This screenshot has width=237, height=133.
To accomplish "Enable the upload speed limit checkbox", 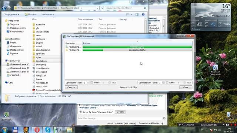I will pos(91,82).
